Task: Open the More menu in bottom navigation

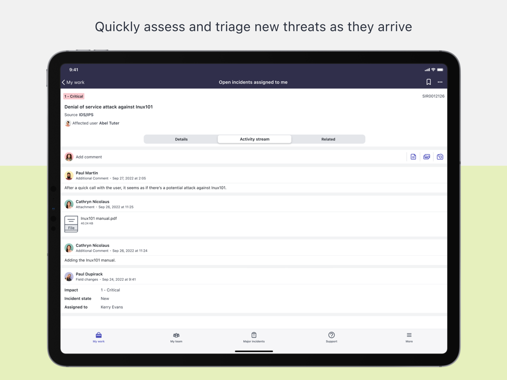Action: click(x=409, y=337)
